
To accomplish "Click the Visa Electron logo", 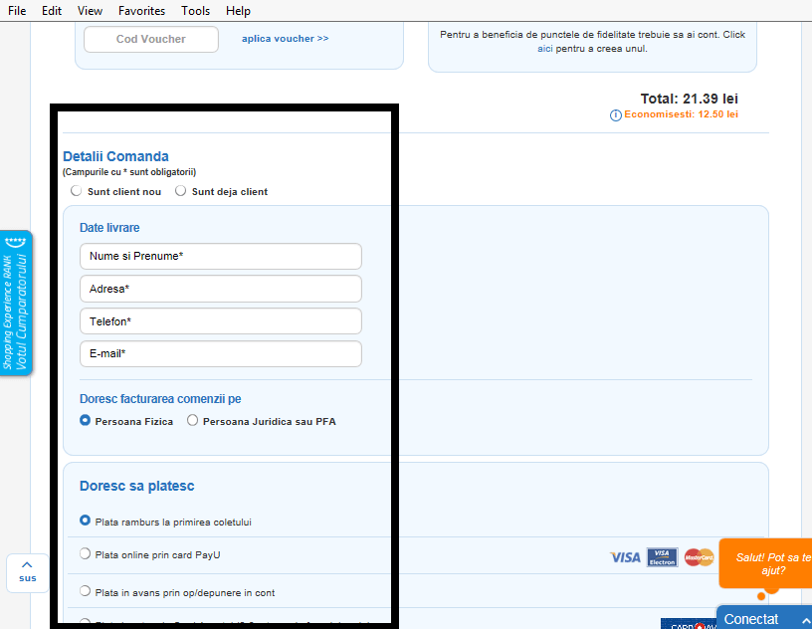I will (662, 557).
